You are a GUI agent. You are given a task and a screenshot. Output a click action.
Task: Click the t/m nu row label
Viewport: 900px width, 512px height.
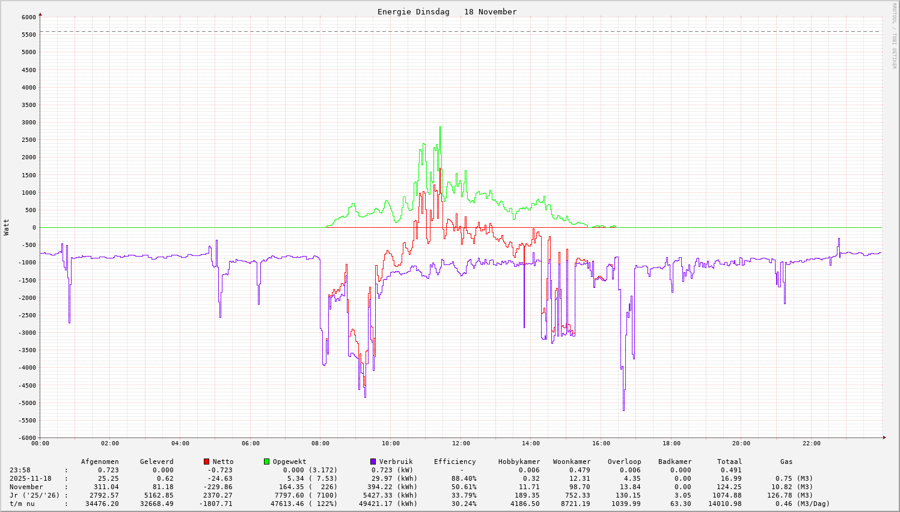[22, 504]
